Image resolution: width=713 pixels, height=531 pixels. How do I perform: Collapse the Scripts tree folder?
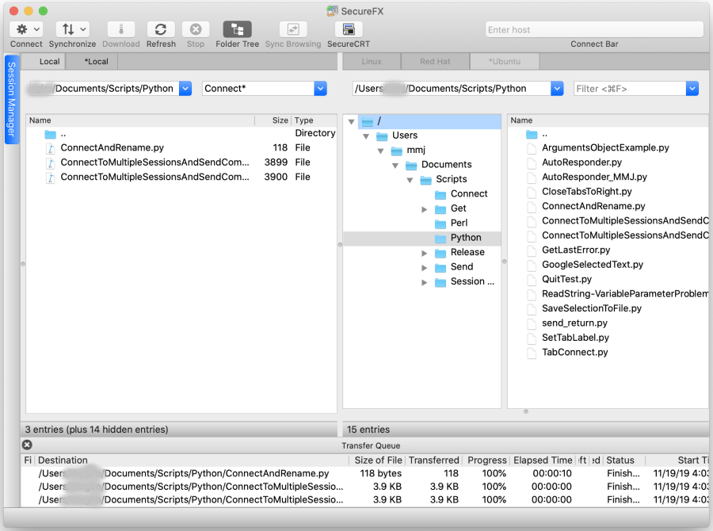click(x=410, y=180)
